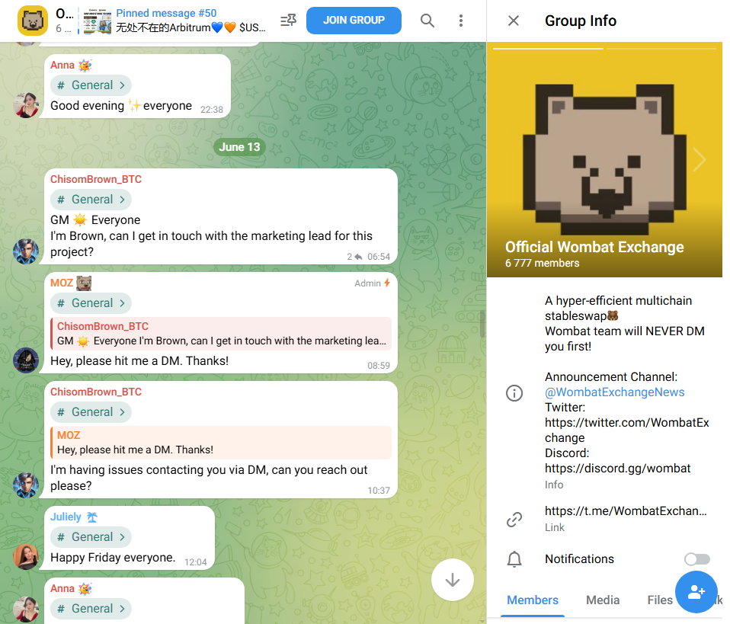Screen dimensions: 730x624
Task: Click the JOIN GROUP button
Action: [354, 21]
